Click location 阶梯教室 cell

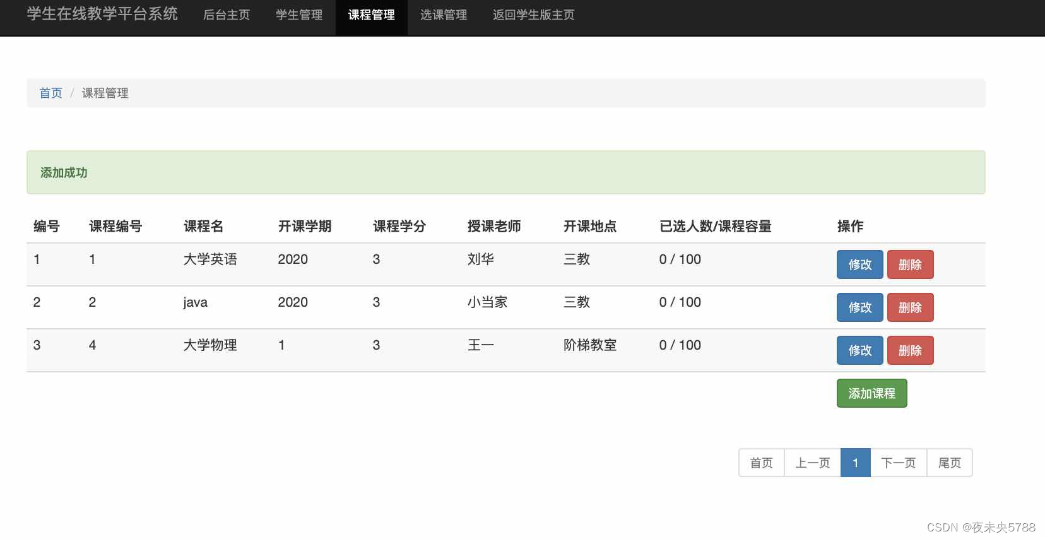pyautogui.click(x=590, y=345)
